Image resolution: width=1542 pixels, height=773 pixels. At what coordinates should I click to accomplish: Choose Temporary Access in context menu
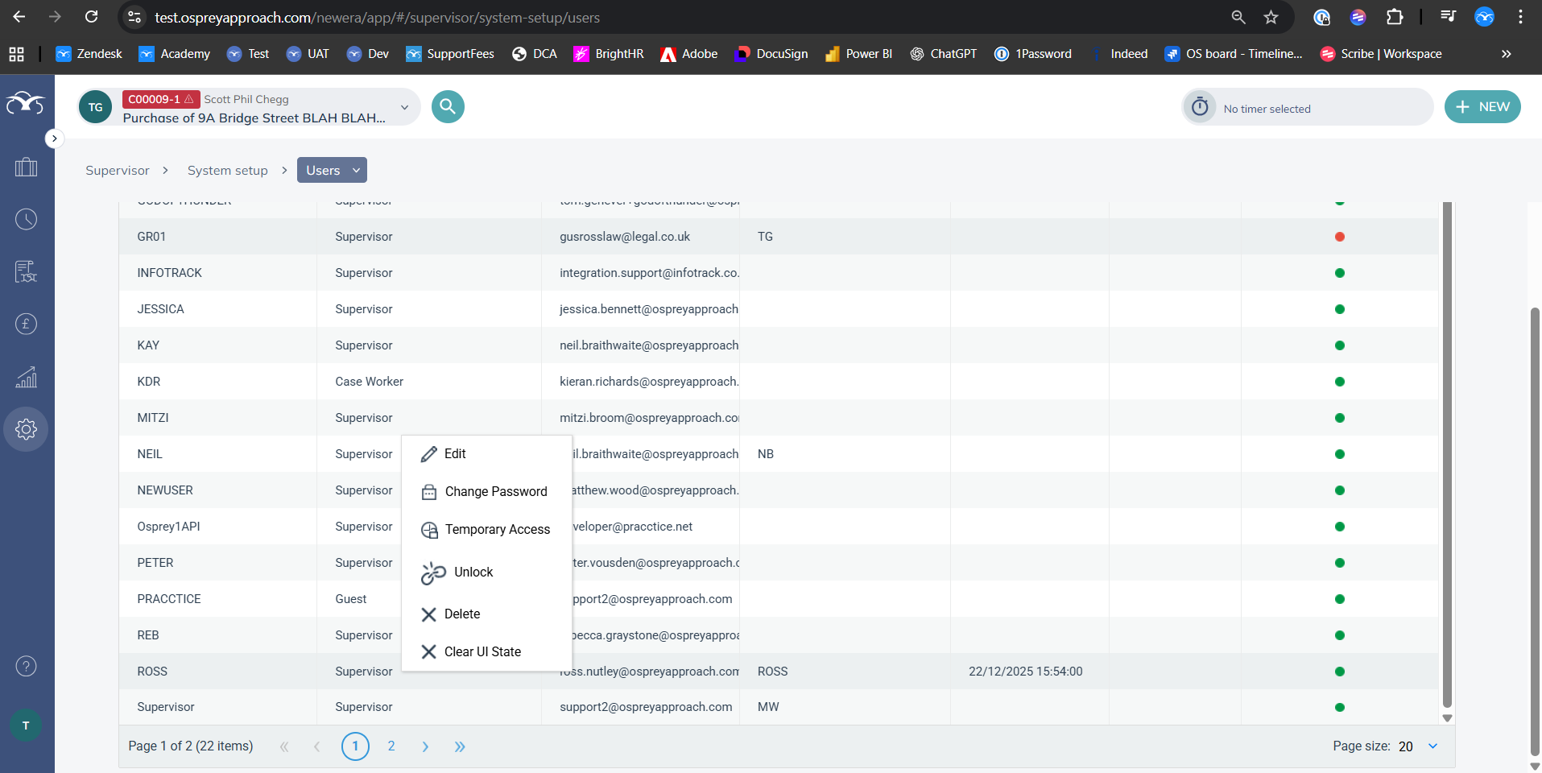click(497, 529)
